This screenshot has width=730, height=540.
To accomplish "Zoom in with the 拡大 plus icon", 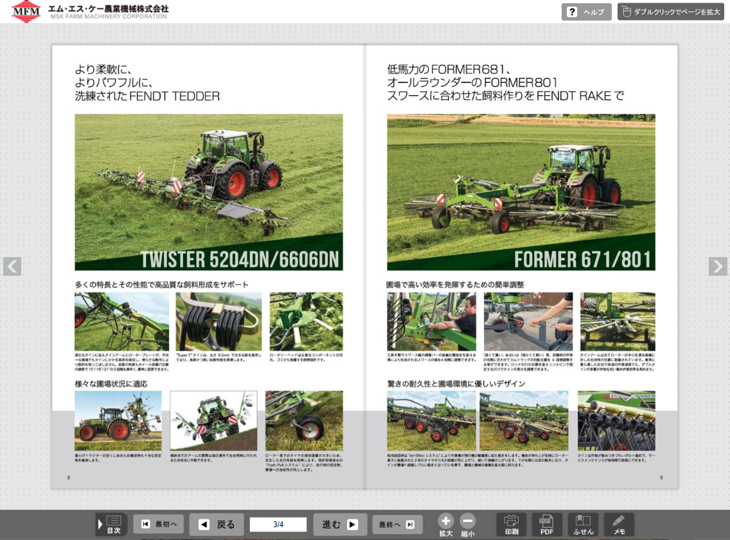I will click(445, 525).
